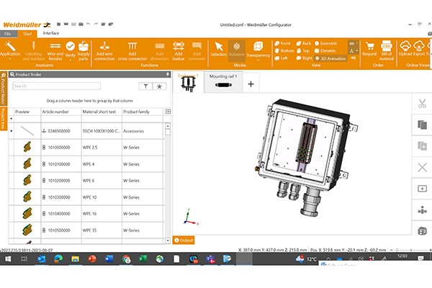Click the download arrow icon in right sidebar
The height and width of the screenshot is (288, 432).
tap(422, 189)
